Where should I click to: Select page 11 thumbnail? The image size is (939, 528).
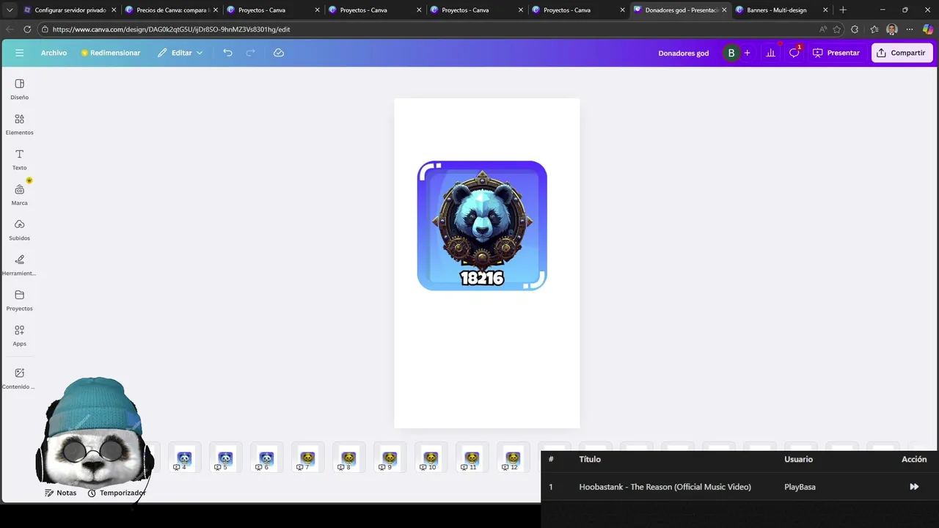(x=472, y=459)
